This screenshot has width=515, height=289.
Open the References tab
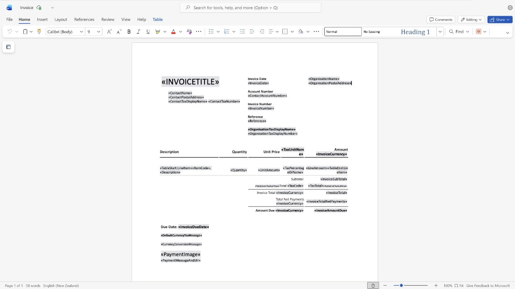[x=84, y=20]
